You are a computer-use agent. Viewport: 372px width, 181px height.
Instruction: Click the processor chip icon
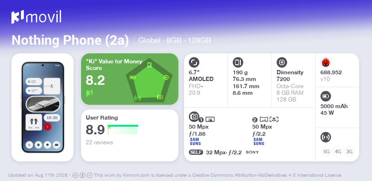[x=282, y=62]
